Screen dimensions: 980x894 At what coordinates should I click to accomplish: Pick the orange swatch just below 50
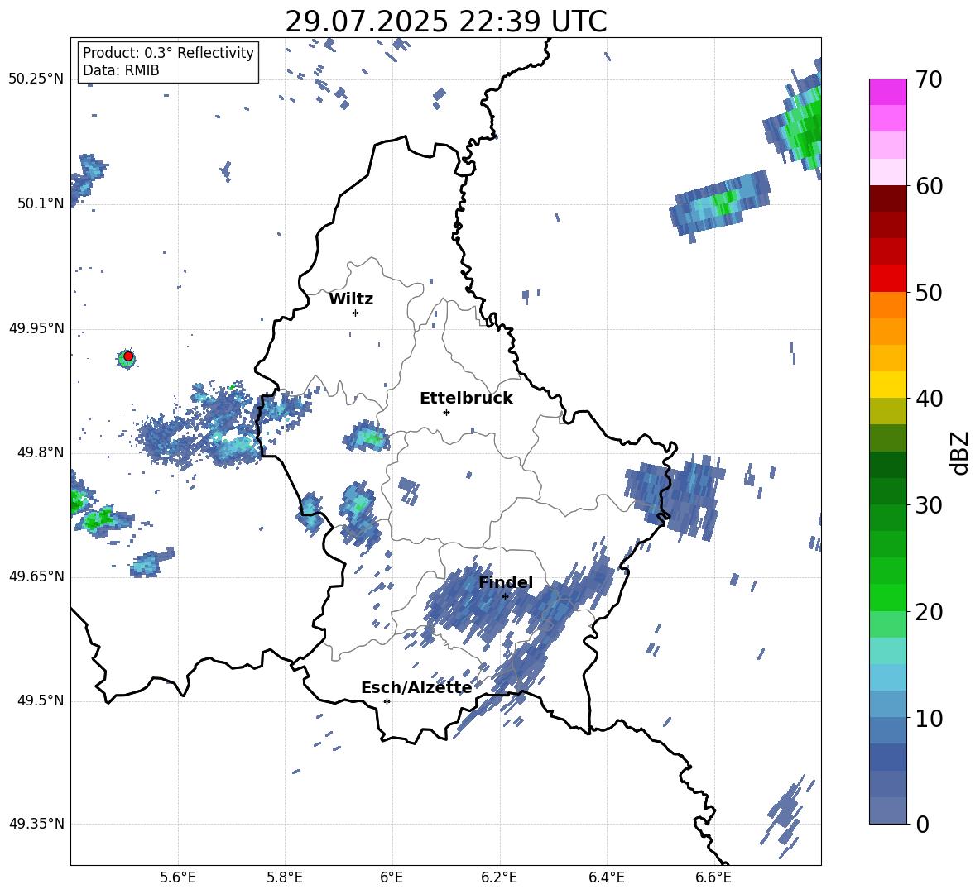[x=887, y=305]
